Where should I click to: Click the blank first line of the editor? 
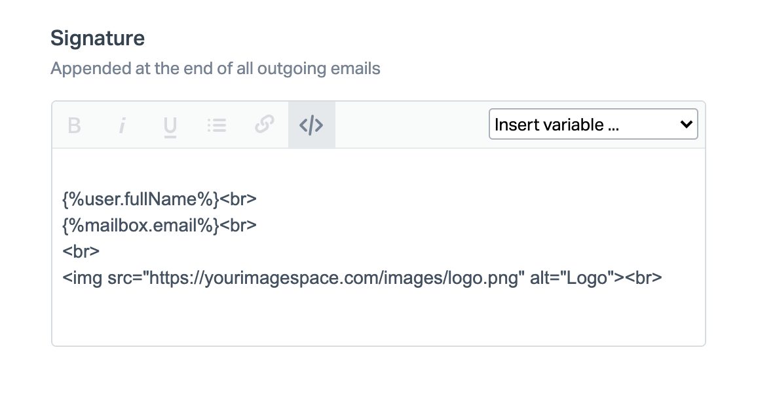(x=377, y=170)
